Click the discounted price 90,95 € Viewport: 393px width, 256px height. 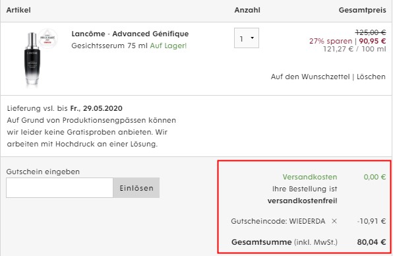(372, 41)
